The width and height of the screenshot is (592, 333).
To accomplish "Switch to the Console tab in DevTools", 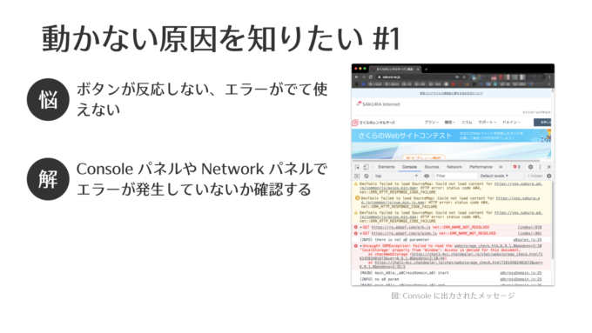I will (409, 167).
